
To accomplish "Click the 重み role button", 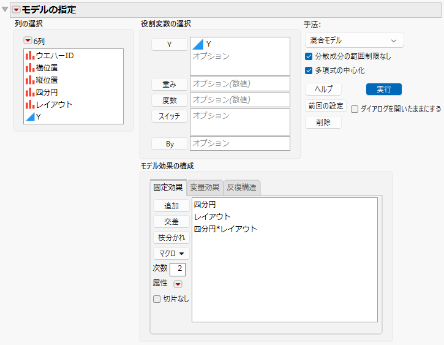I will point(169,84).
